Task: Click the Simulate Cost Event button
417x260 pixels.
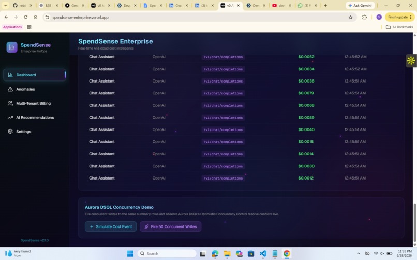Action: pyautogui.click(x=111, y=226)
